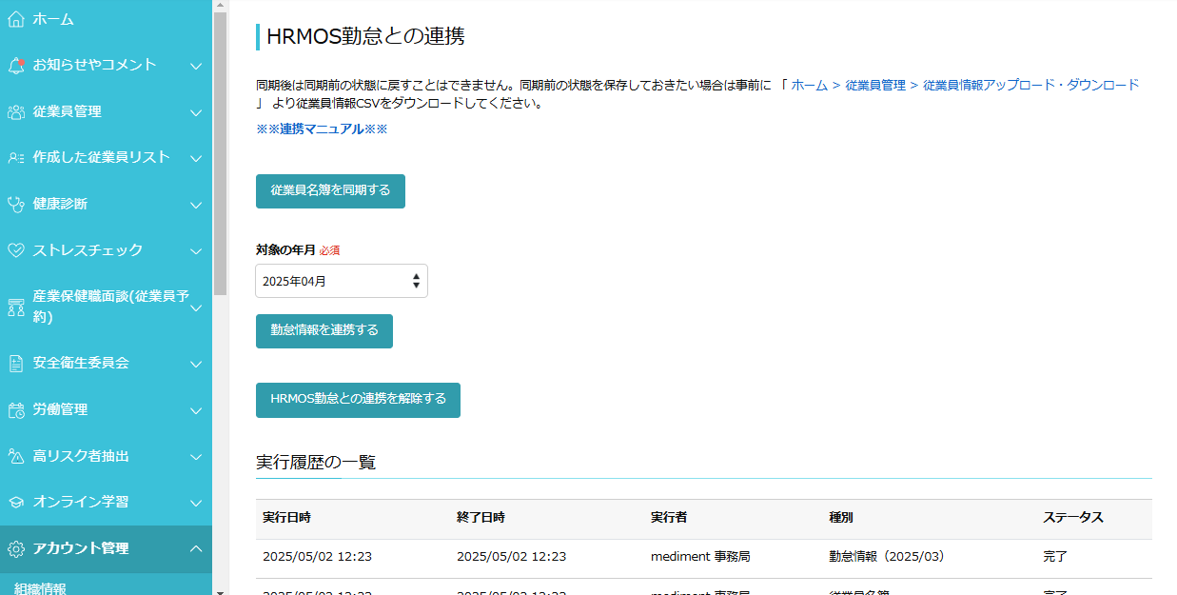Click the heart icon for ストレスチェック
Image resolution: width=1177 pixels, height=595 pixels.
[x=16, y=251]
